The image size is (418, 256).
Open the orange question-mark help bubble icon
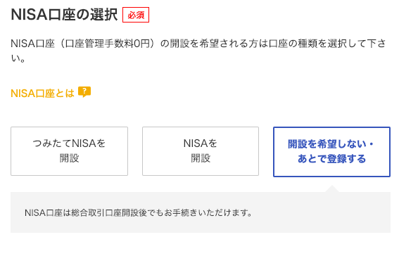pos(84,92)
